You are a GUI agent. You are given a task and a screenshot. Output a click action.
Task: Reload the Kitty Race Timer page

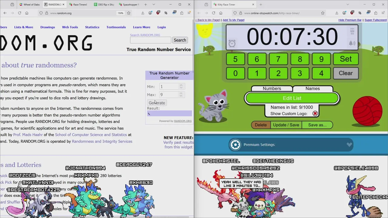tap(213, 13)
